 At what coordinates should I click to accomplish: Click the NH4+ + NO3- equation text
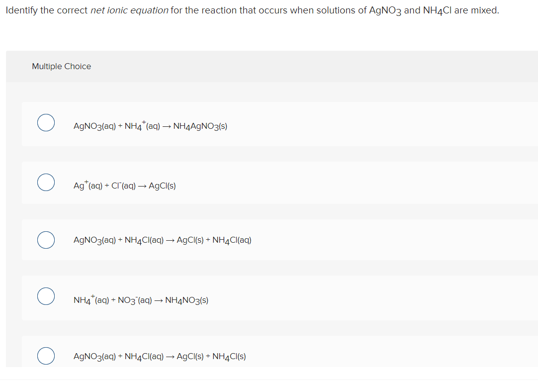141,299
